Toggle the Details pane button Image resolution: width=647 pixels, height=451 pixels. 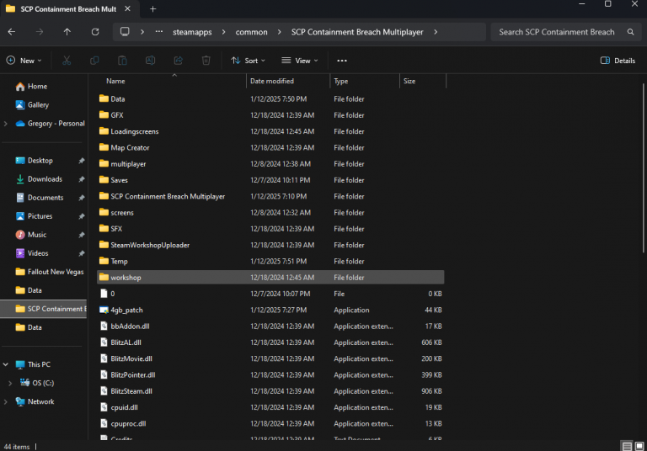[x=618, y=61]
